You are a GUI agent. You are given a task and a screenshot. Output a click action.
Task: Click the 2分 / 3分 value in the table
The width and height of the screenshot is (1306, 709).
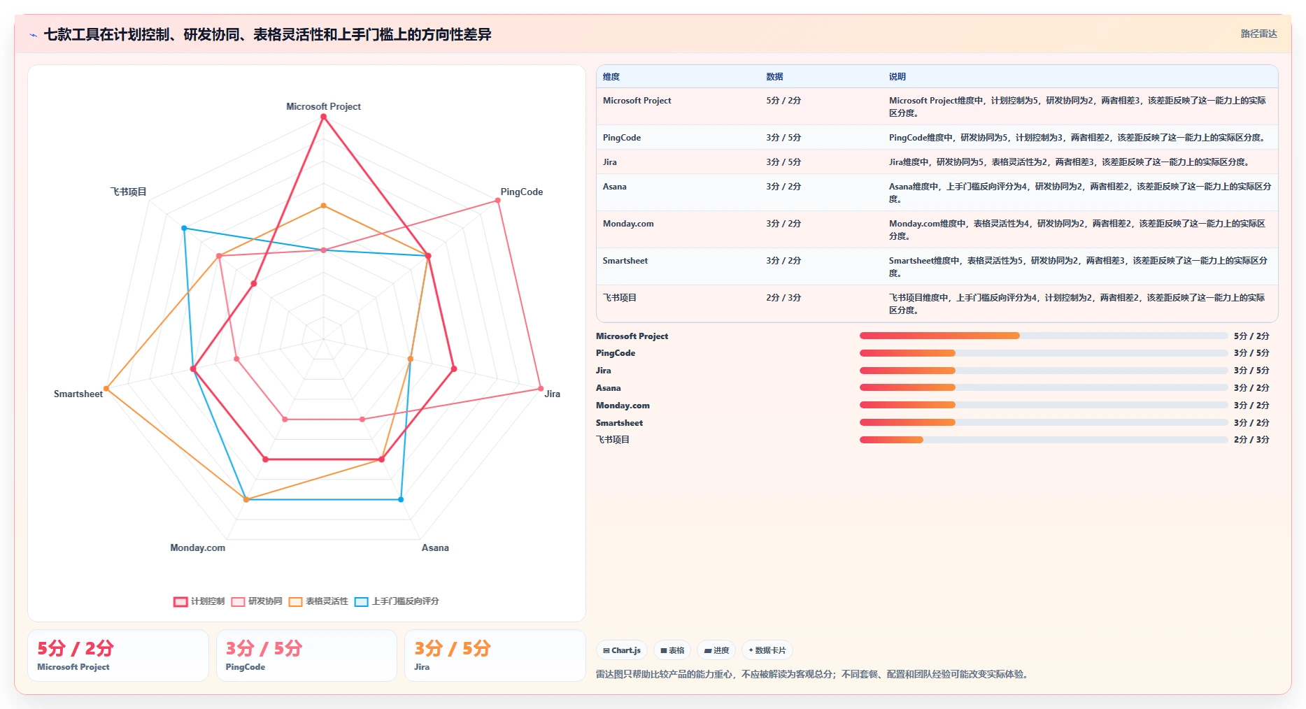point(783,298)
